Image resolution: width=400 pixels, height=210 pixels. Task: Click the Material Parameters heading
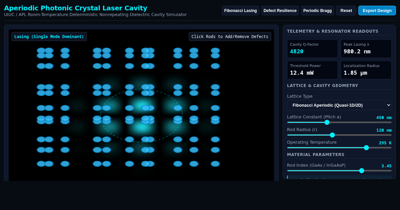pyautogui.click(x=316, y=155)
